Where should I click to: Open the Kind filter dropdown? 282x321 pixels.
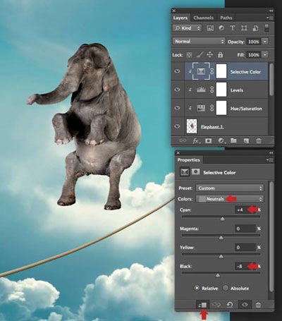(x=188, y=28)
